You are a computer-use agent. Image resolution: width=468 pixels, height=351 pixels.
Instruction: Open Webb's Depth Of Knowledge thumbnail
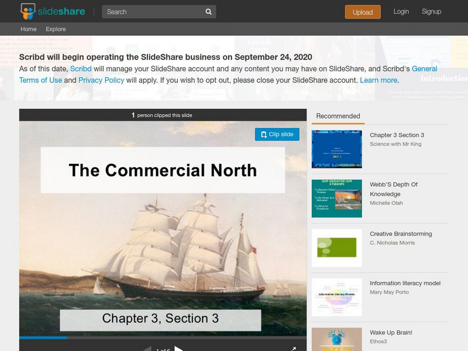click(337, 198)
